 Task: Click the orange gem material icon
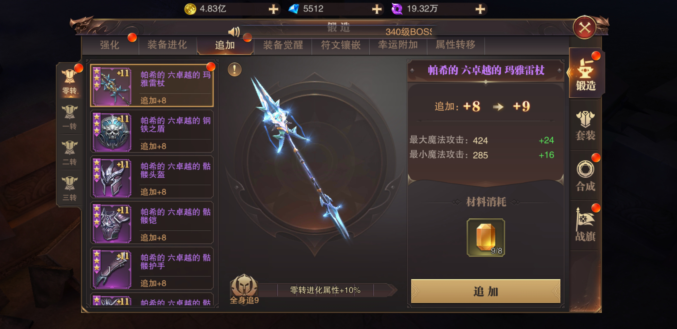tap(486, 238)
